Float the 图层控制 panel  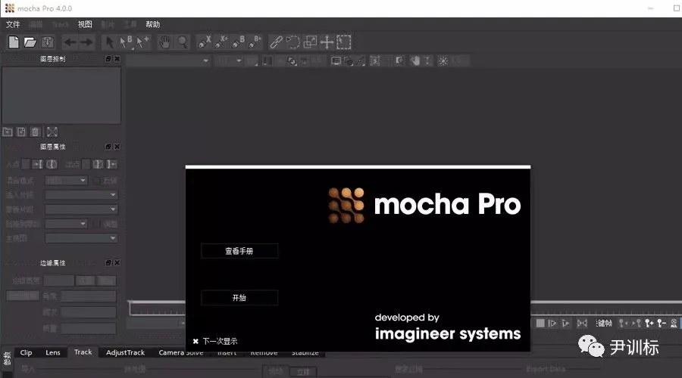108,58
